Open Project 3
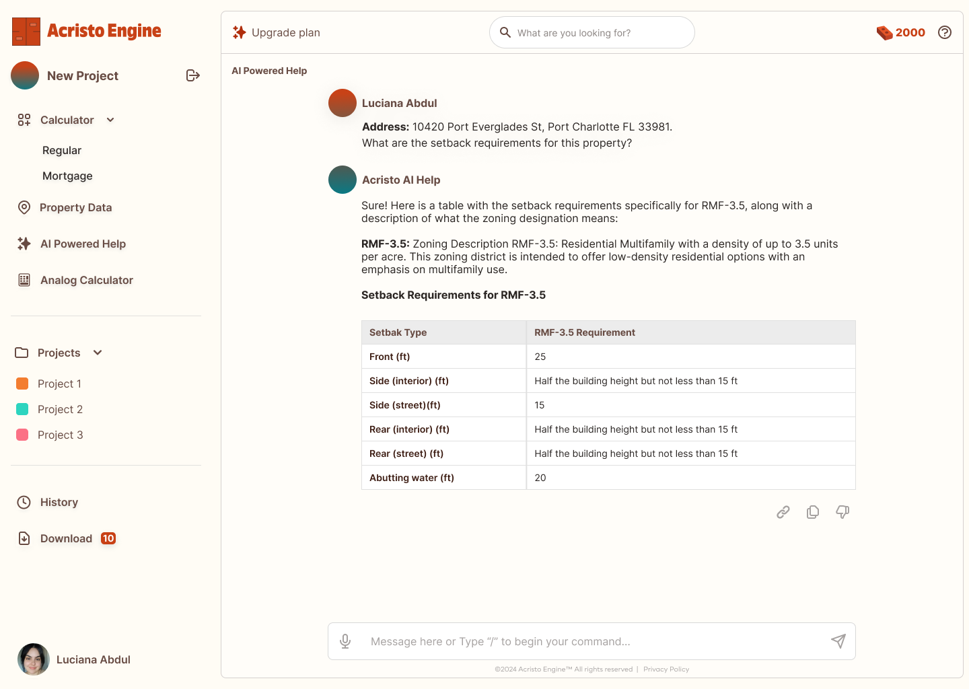 click(60, 435)
